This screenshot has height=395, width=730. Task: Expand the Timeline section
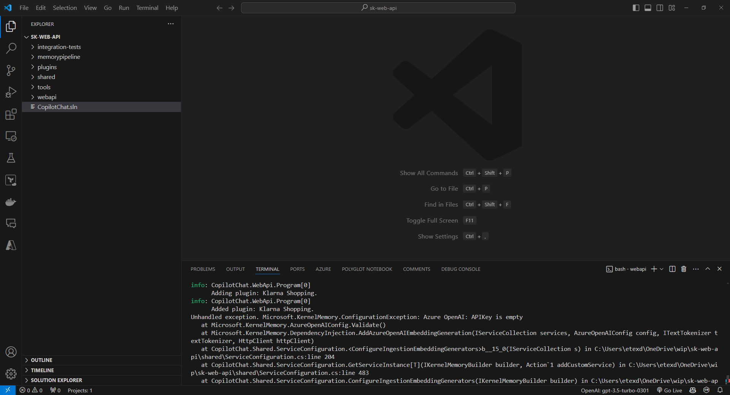tap(101, 370)
